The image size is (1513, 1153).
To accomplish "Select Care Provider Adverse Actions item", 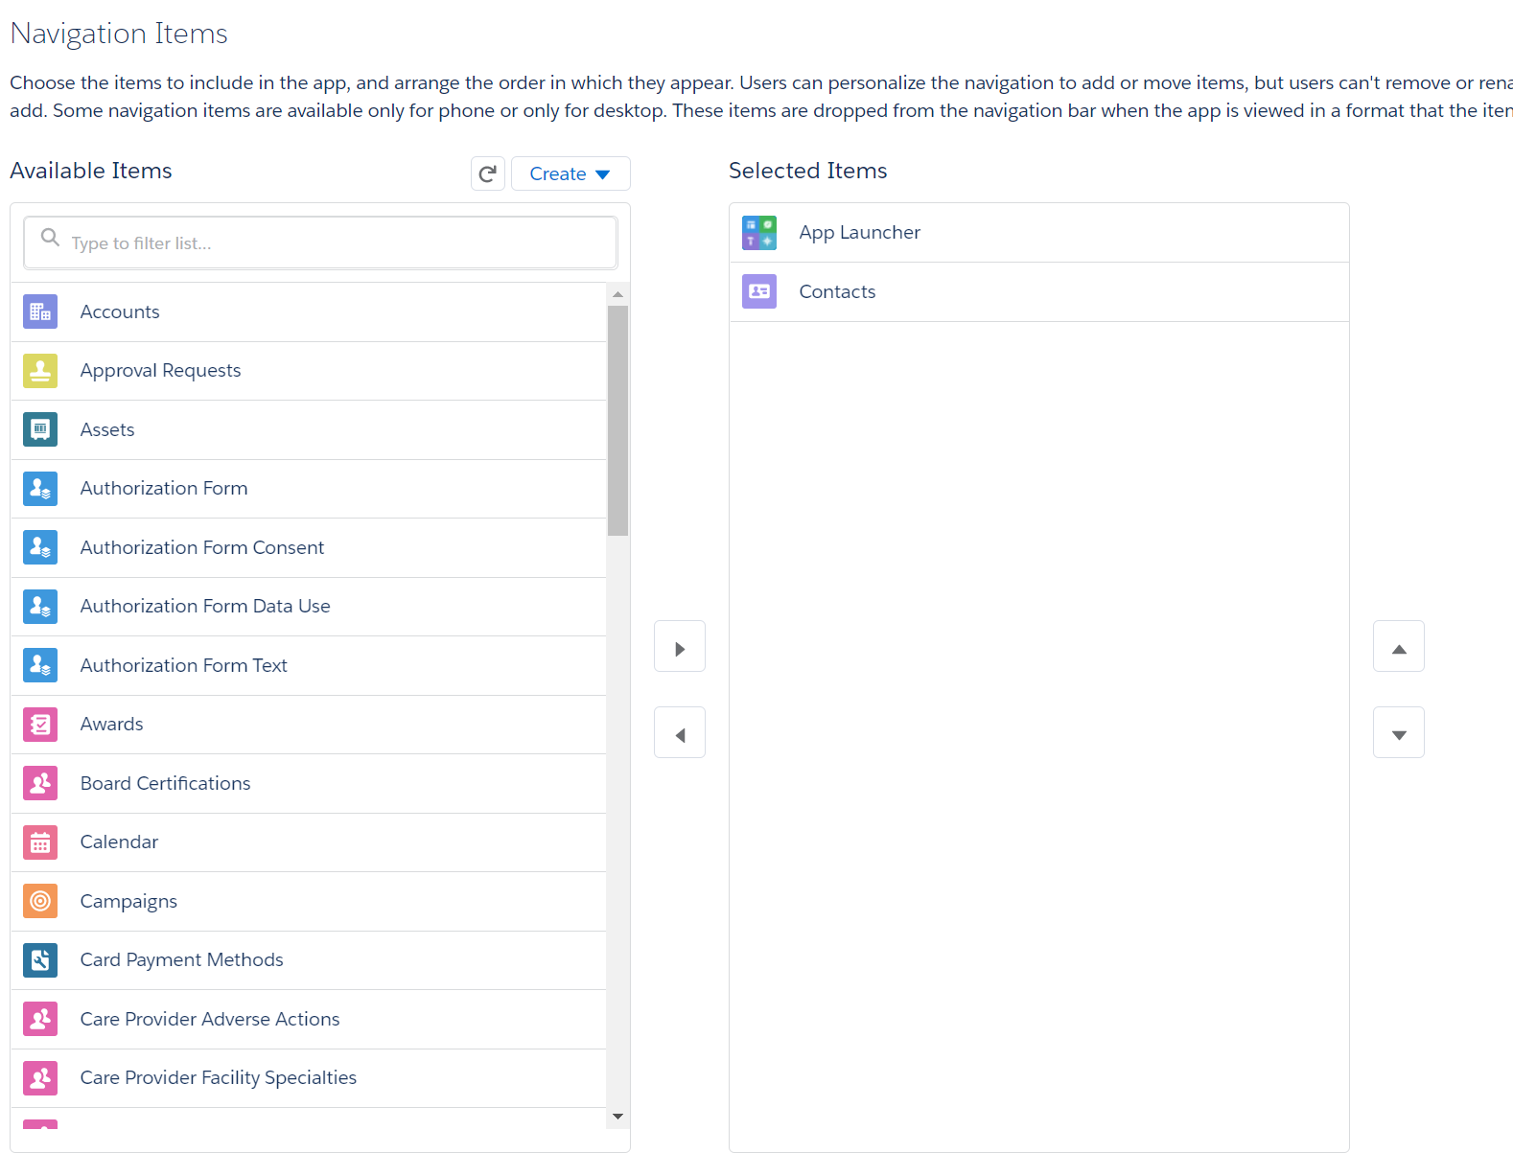I will tap(309, 1019).
